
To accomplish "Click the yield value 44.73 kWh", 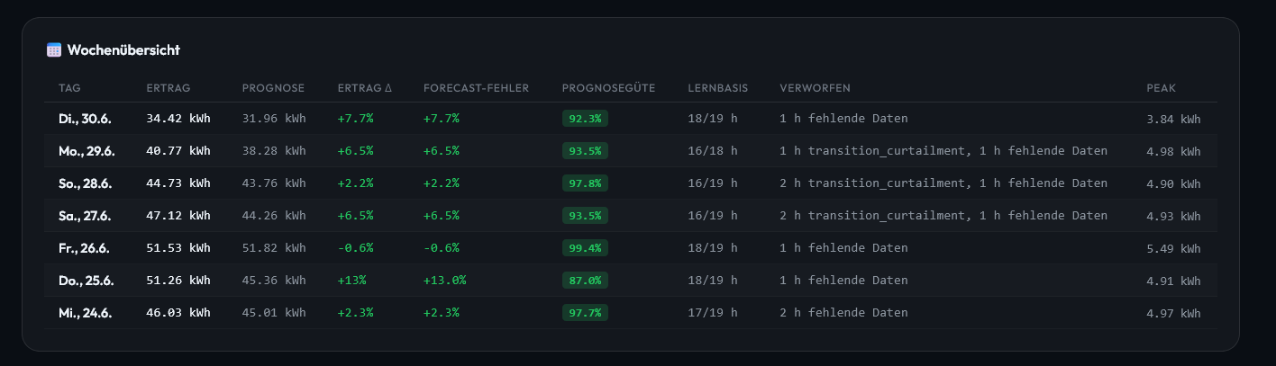I will tap(178, 183).
